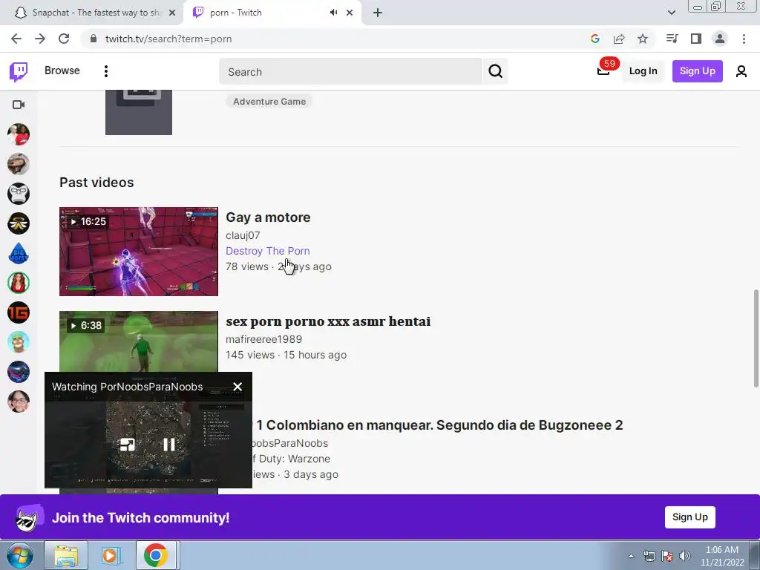Viewport: 760px width, 570px height.
Task: Expand the followed channels camera icon
Action: (19, 105)
